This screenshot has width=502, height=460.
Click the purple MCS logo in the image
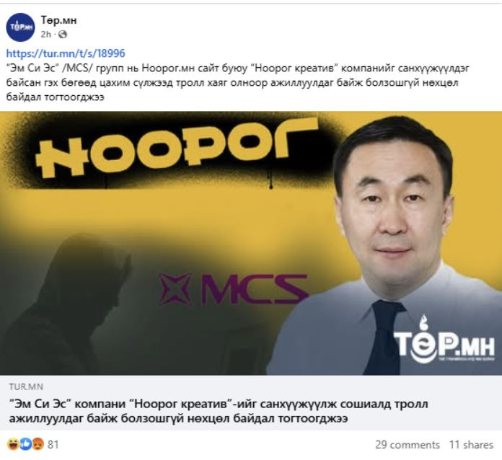tap(233, 288)
